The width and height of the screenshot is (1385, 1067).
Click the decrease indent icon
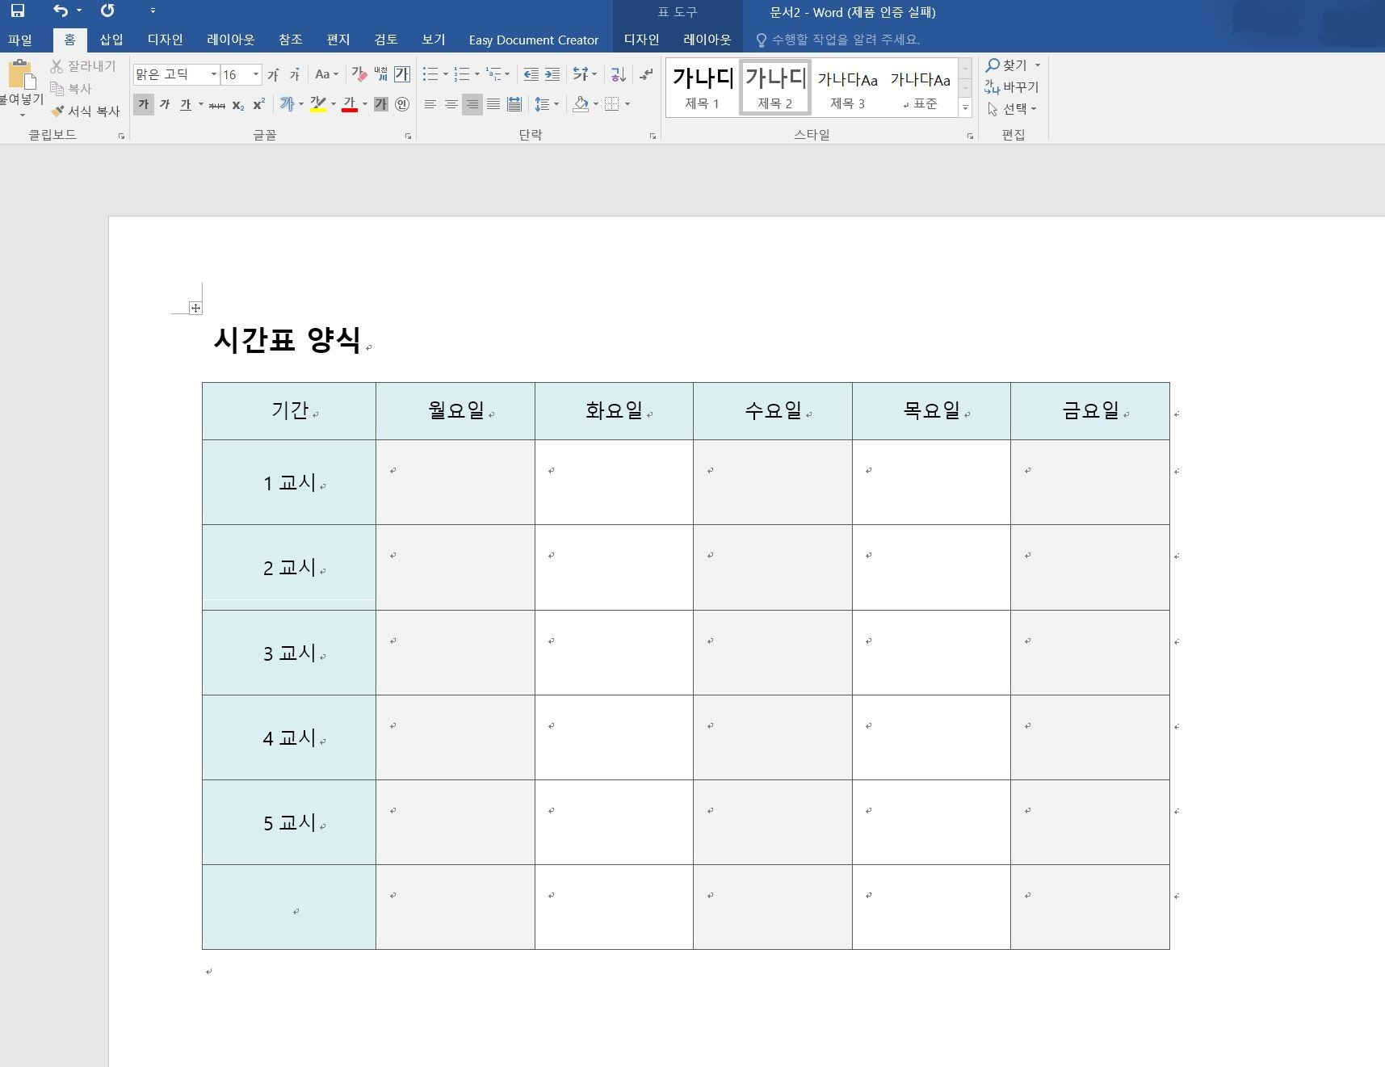pyautogui.click(x=531, y=74)
